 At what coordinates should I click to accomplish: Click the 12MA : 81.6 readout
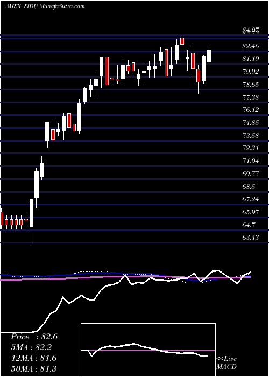[x=33, y=358]
